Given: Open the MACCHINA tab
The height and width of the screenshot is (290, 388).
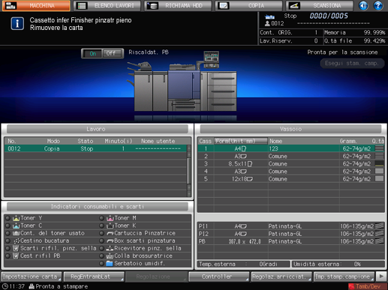Looking at the screenshot, I should coord(36,5).
